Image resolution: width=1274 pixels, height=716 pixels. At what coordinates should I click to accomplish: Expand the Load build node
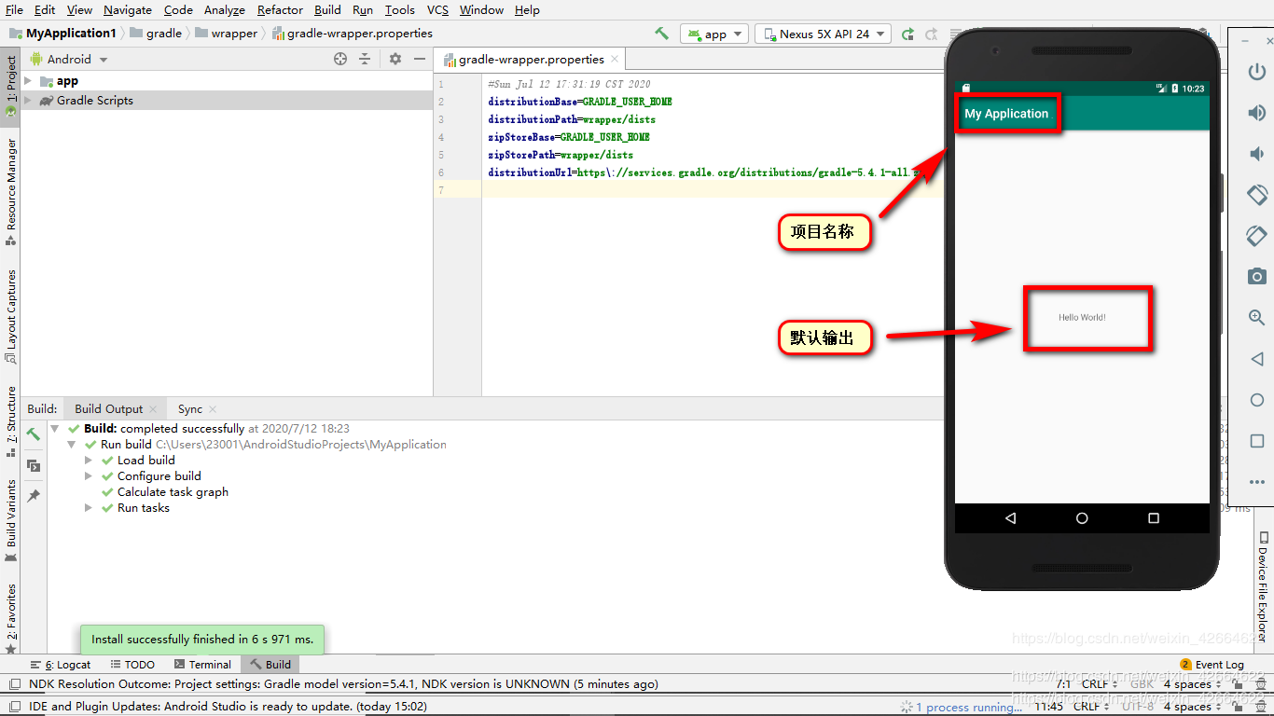[89, 461]
